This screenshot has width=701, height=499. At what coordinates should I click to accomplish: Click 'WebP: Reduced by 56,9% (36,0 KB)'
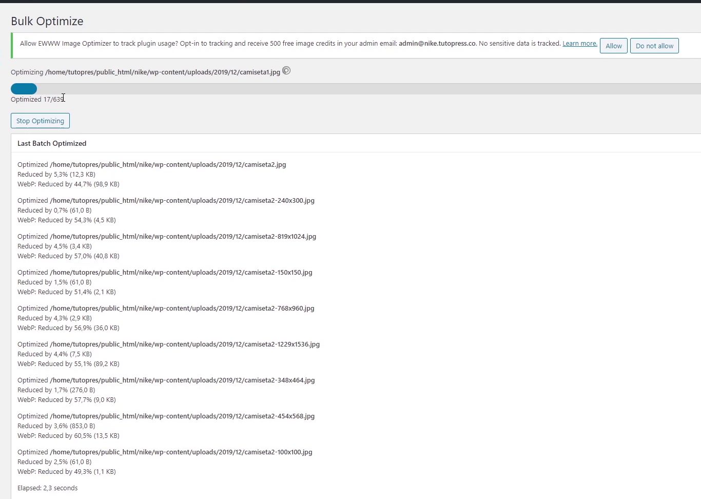point(68,328)
